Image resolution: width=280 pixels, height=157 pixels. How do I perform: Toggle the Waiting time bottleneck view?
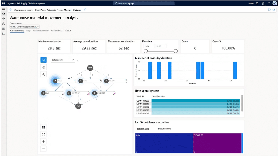(143, 129)
